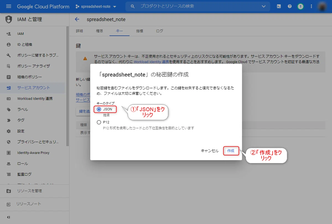Click the サービス アカウント key icon
This screenshot has height=224, width=332.
(x=9, y=88)
